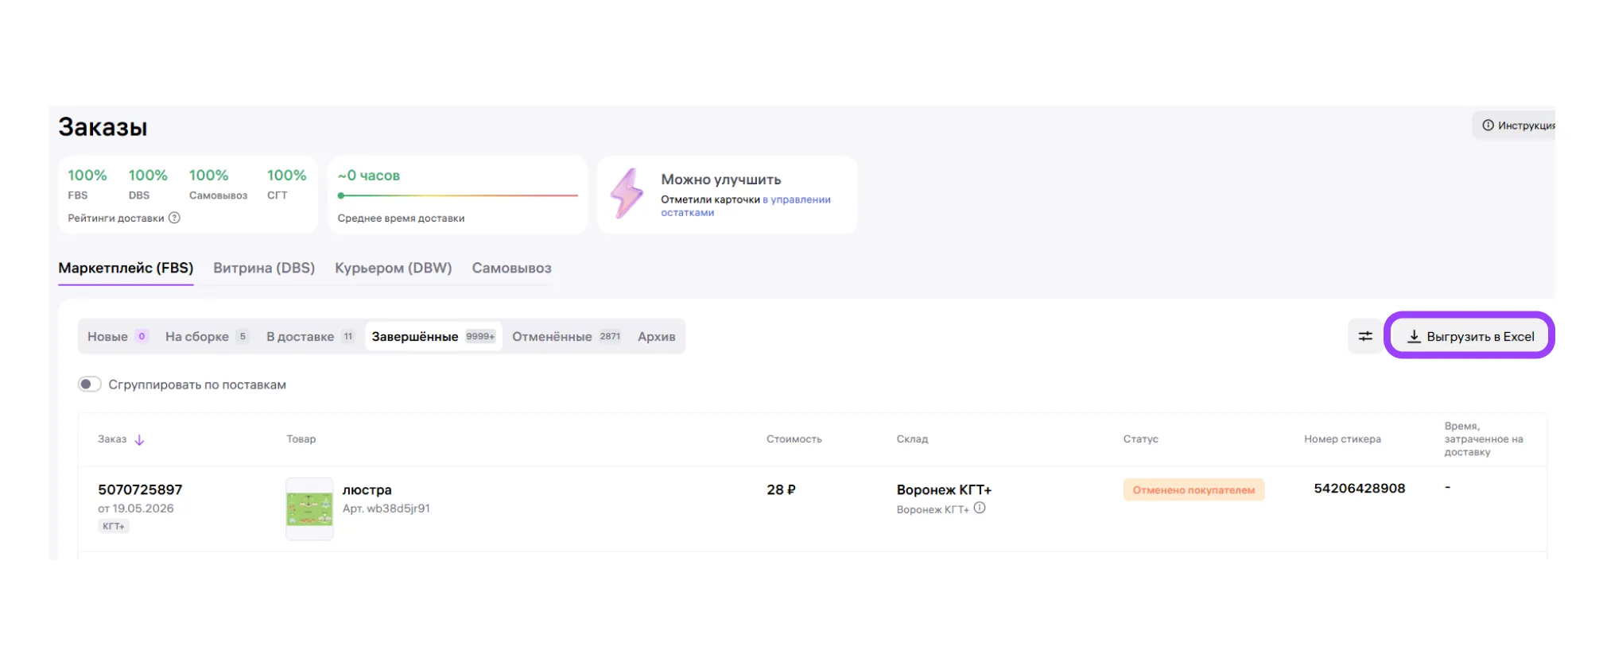
Task: Click the Стоимость column header
Action: click(x=794, y=439)
